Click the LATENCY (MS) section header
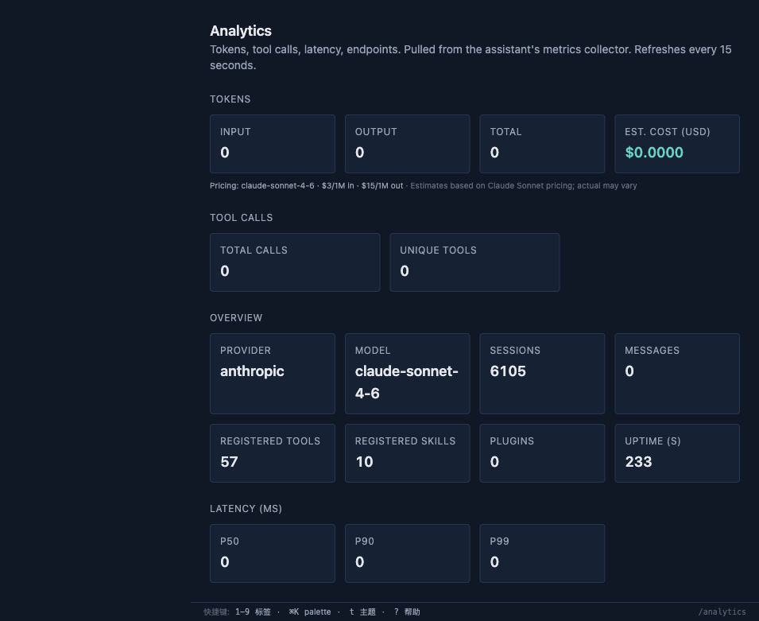 [x=246, y=509]
